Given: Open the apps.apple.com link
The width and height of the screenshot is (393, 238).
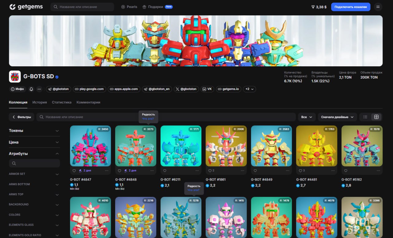Looking at the screenshot, I should pyautogui.click(x=124, y=89).
